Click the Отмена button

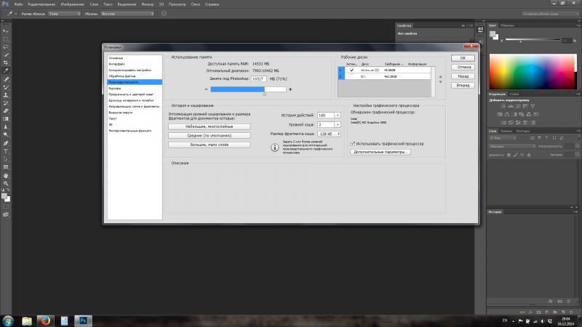pyautogui.click(x=463, y=67)
